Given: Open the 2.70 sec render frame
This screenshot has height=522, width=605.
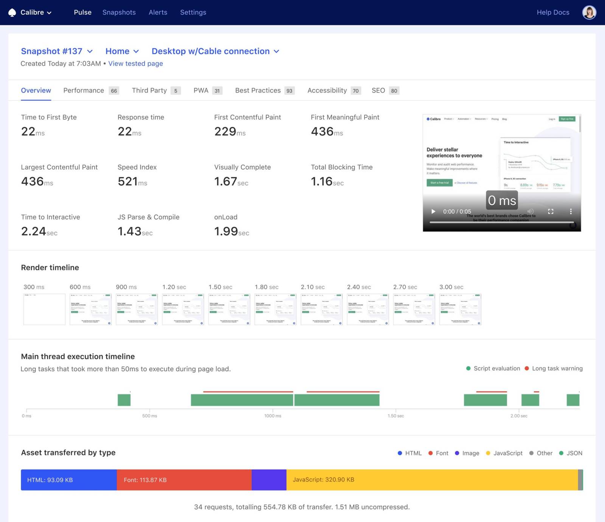Looking at the screenshot, I should 414,309.
